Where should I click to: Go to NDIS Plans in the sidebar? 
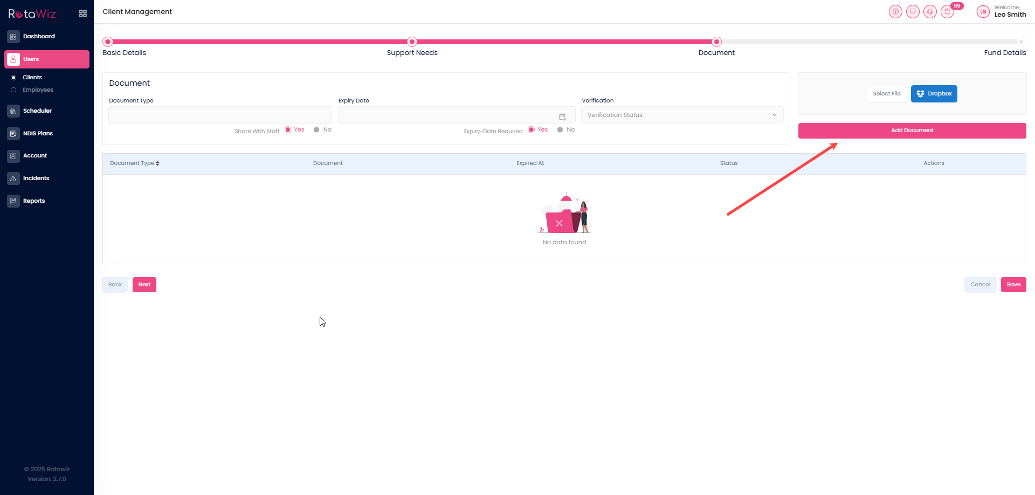pyautogui.click(x=38, y=134)
